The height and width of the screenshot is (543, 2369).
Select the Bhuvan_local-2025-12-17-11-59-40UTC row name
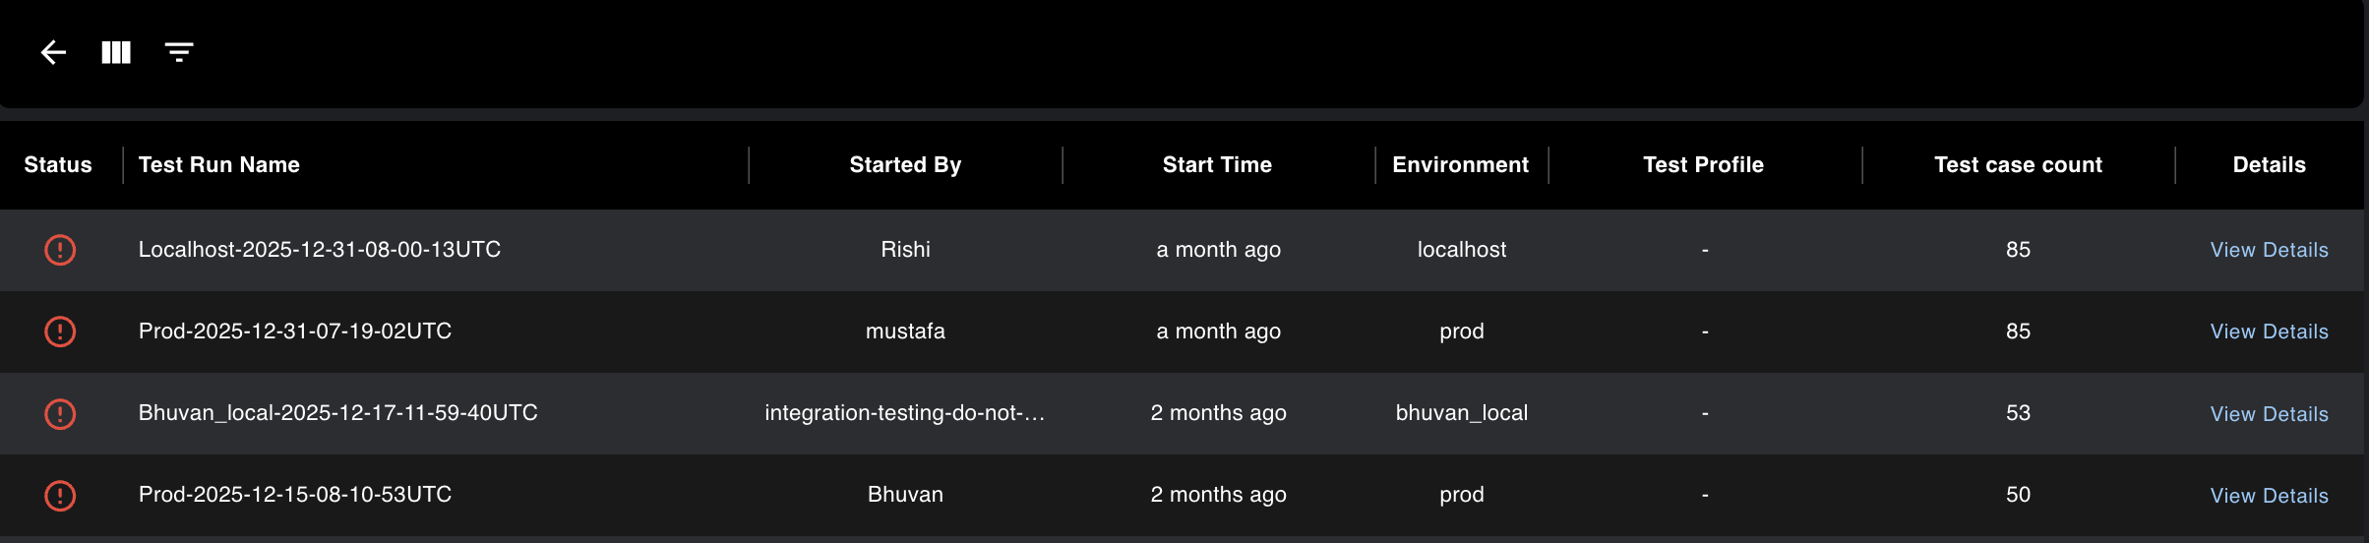(337, 413)
